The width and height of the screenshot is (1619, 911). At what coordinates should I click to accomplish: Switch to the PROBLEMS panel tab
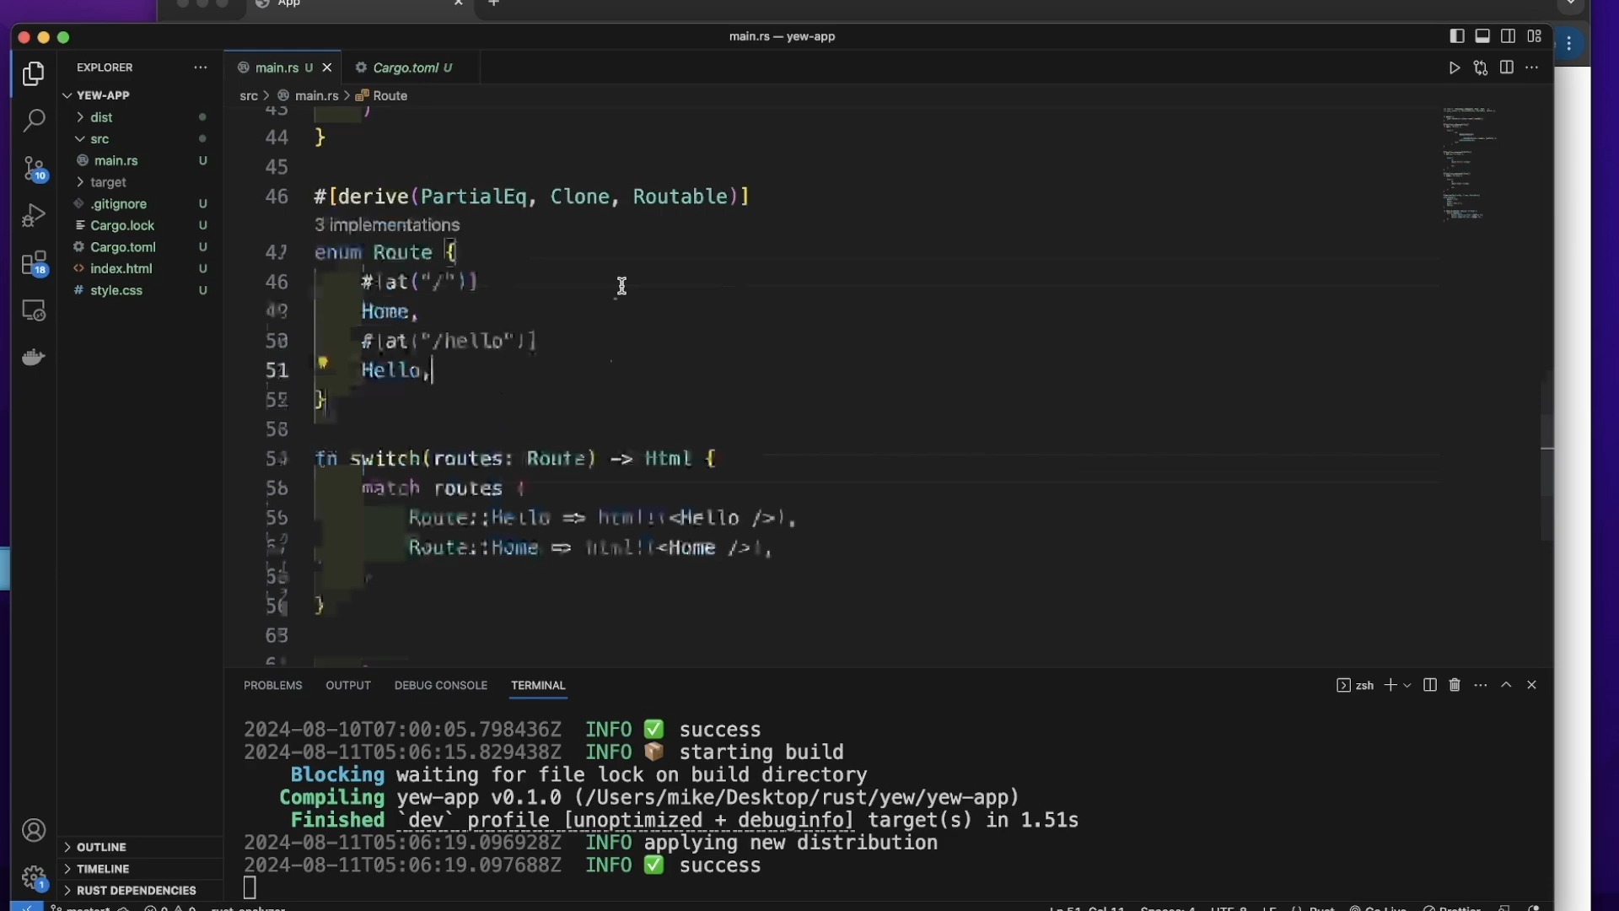pyautogui.click(x=272, y=686)
